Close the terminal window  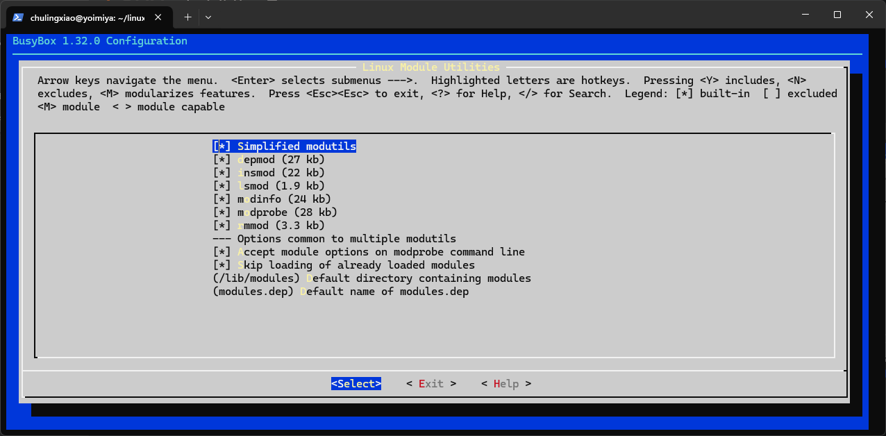click(869, 15)
